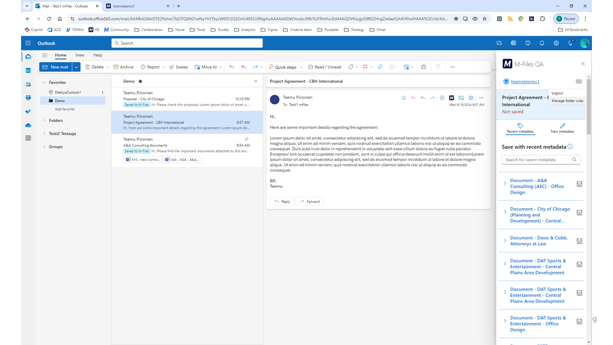Viewport: 613px width, 345px height.
Task: Open the tips lightbulb icon in header
Action: click(x=570, y=43)
